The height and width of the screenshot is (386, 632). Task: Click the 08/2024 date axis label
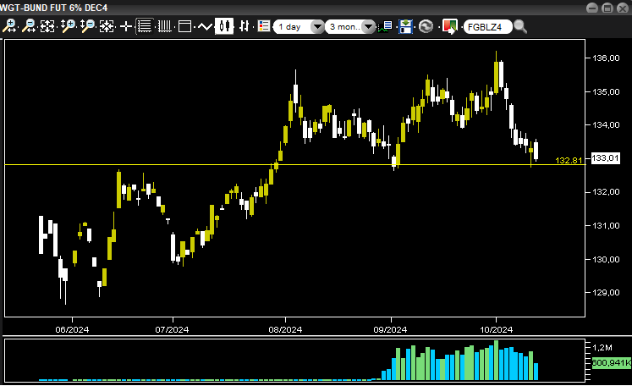coord(285,329)
